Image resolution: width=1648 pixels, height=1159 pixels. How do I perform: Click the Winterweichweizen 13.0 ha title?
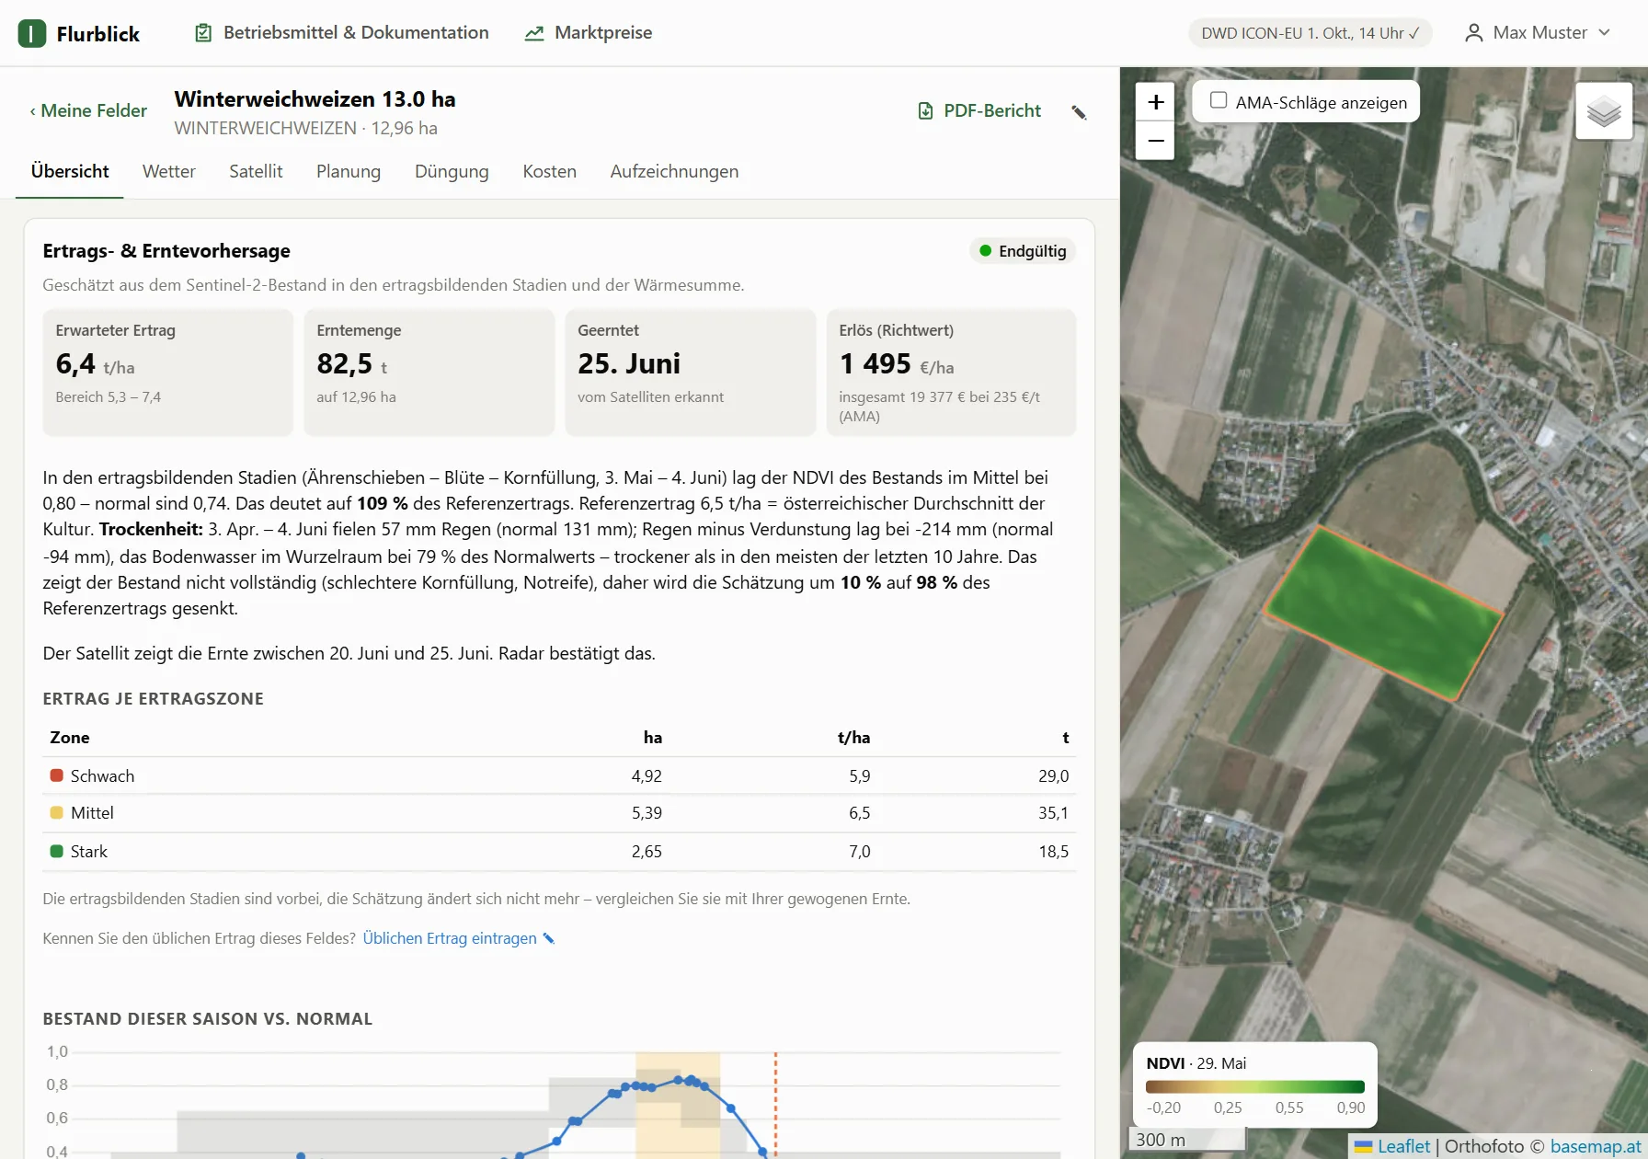click(x=315, y=99)
